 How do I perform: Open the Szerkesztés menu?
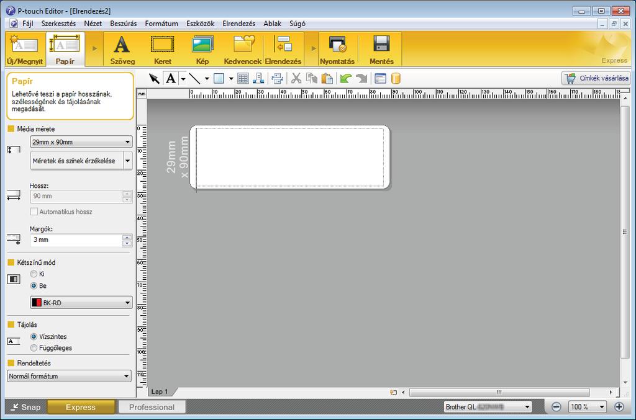pos(58,24)
